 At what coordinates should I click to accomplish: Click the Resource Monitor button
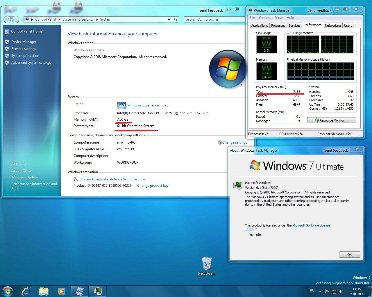(x=332, y=120)
